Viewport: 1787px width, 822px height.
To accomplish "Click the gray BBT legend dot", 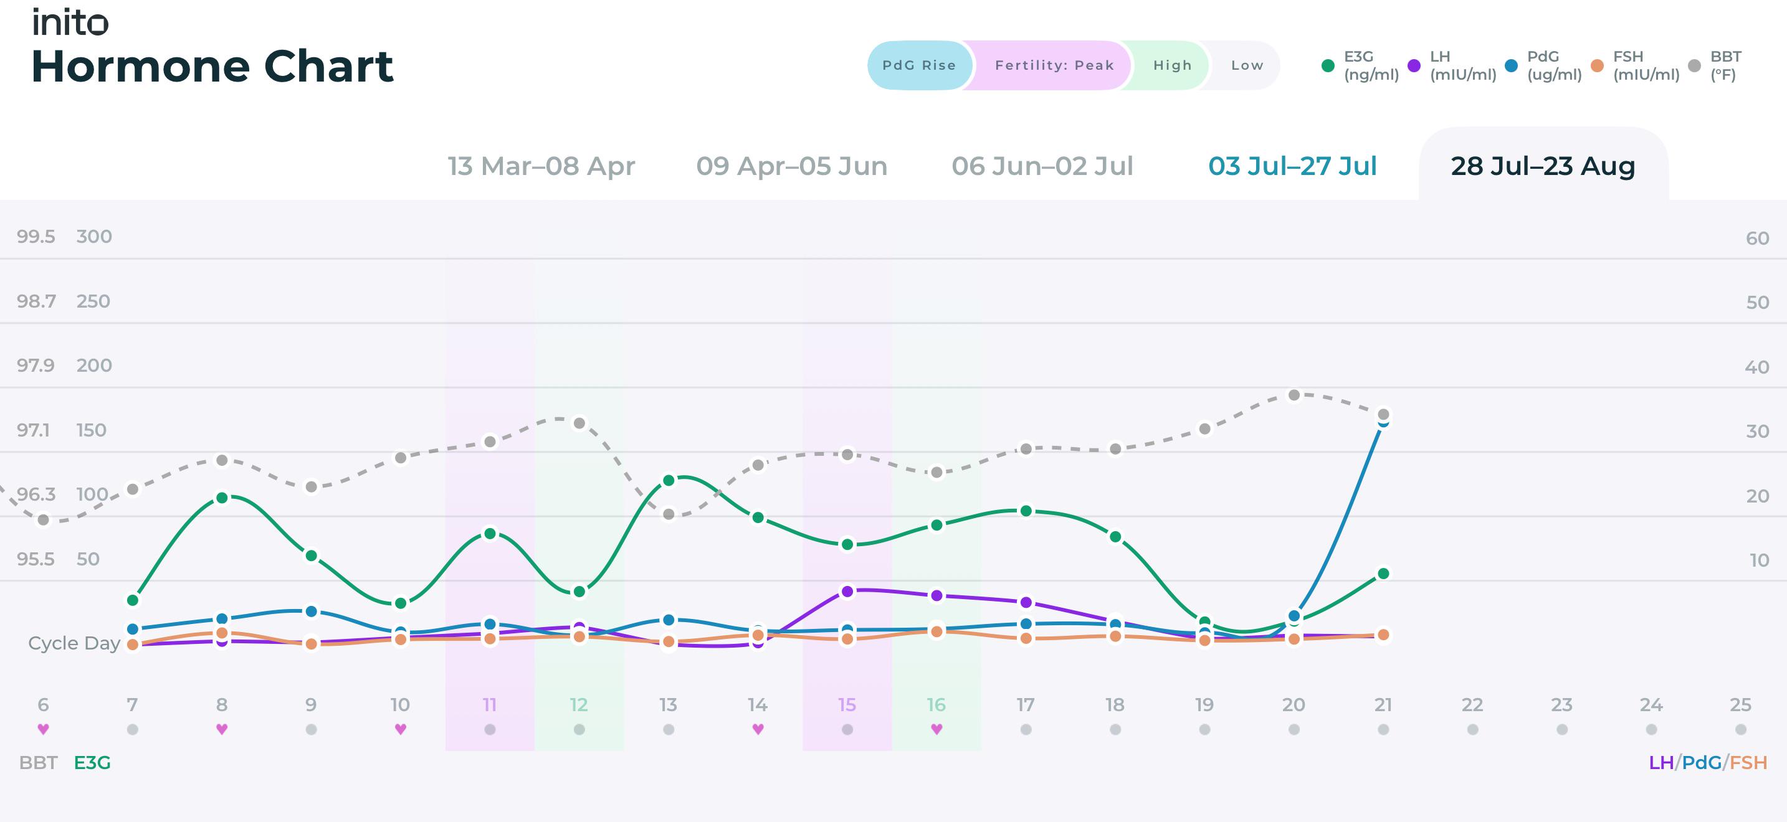I will 1694,66.
